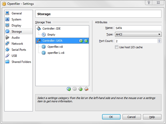Click the OK button
This screenshot has width=166, height=124.
tap(111, 117)
